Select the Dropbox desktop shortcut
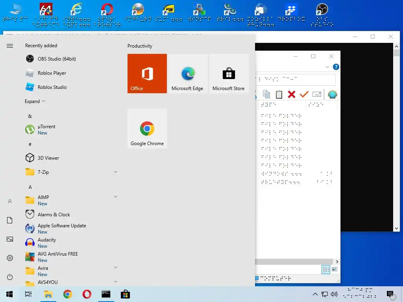The image size is (403, 302). (x=292, y=12)
